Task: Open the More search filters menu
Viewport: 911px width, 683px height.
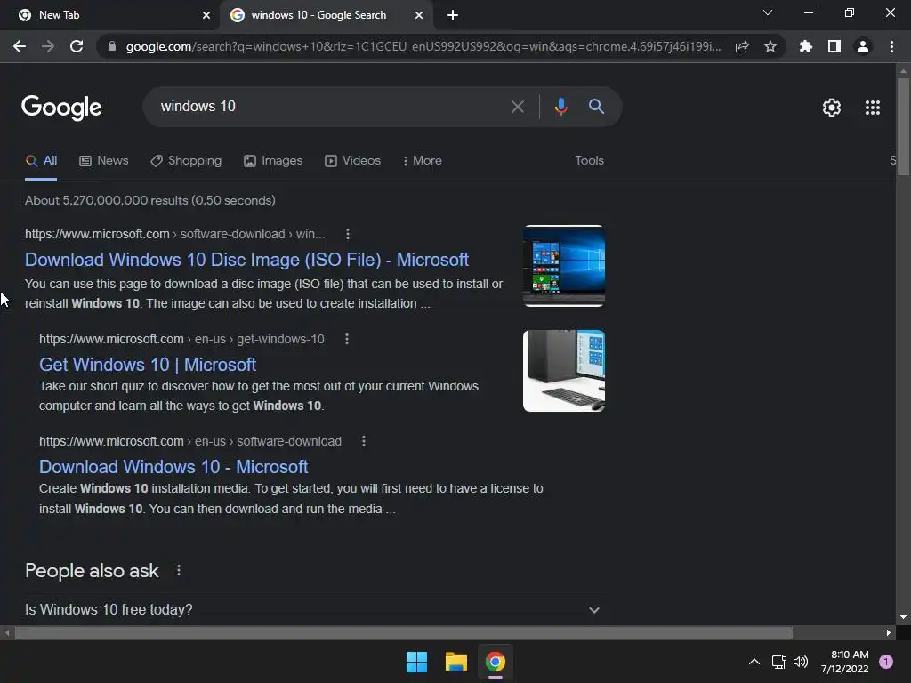Action: [423, 160]
